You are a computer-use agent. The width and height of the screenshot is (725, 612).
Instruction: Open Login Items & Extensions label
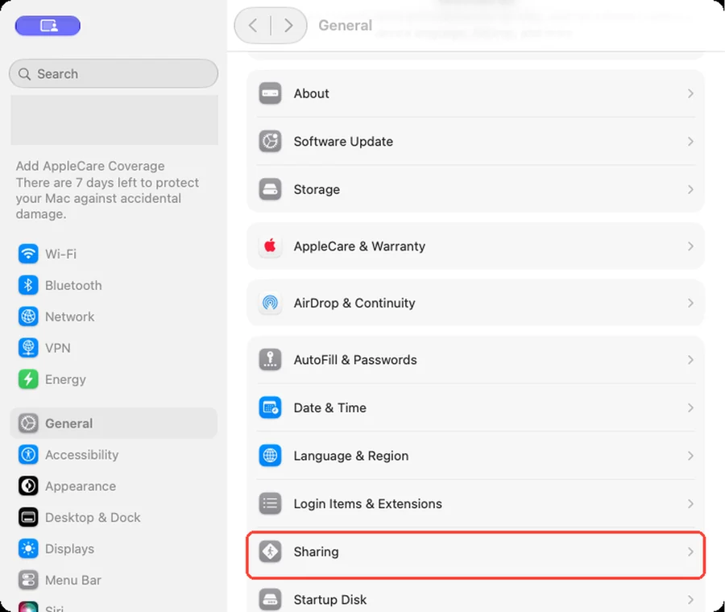click(367, 503)
